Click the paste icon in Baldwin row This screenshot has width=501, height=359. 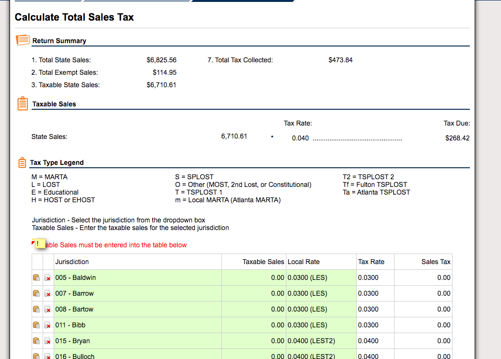[x=36, y=278]
